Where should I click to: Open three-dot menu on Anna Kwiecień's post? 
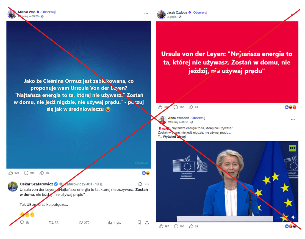[x=293, y=119]
